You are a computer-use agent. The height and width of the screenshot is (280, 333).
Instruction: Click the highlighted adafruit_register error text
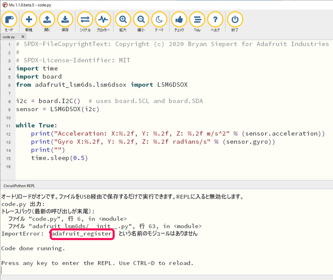[x=82, y=234]
